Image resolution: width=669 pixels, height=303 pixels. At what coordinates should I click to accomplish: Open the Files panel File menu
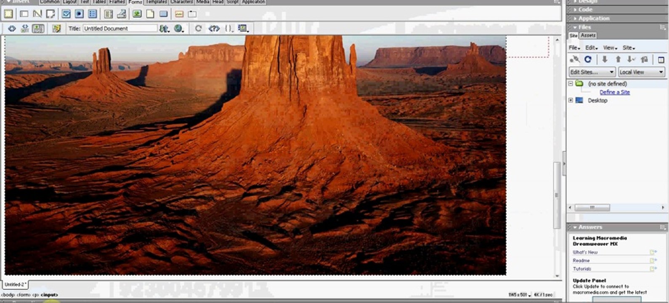point(574,48)
